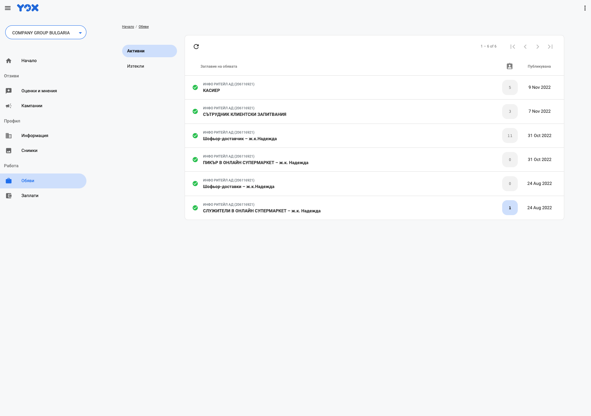Click the applicants column header icon
Viewport: 591px width, 416px height.
509,66
